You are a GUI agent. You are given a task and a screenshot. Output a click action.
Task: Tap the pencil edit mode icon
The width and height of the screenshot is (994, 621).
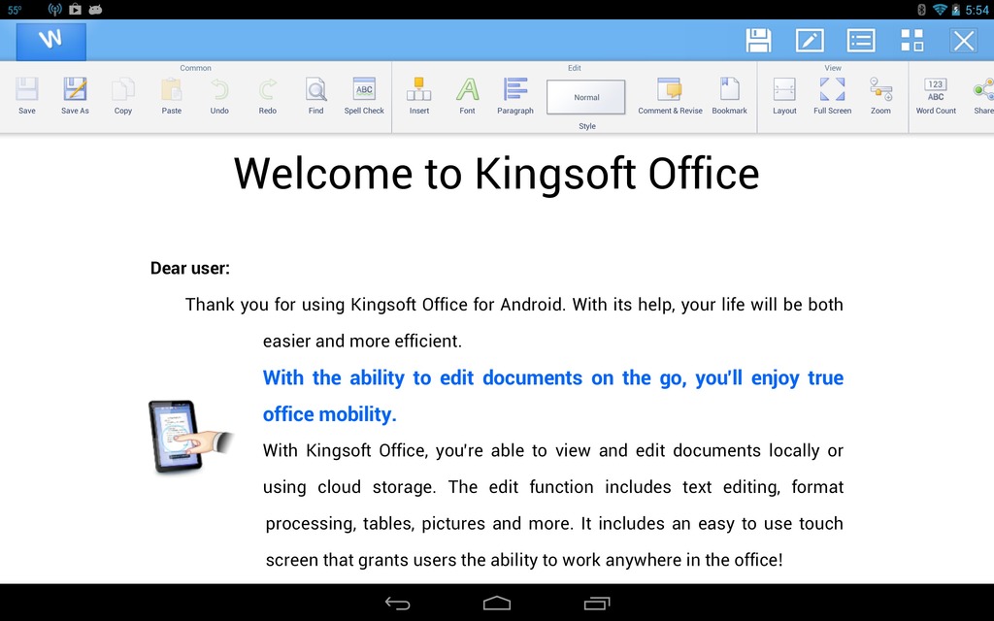(x=810, y=41)
